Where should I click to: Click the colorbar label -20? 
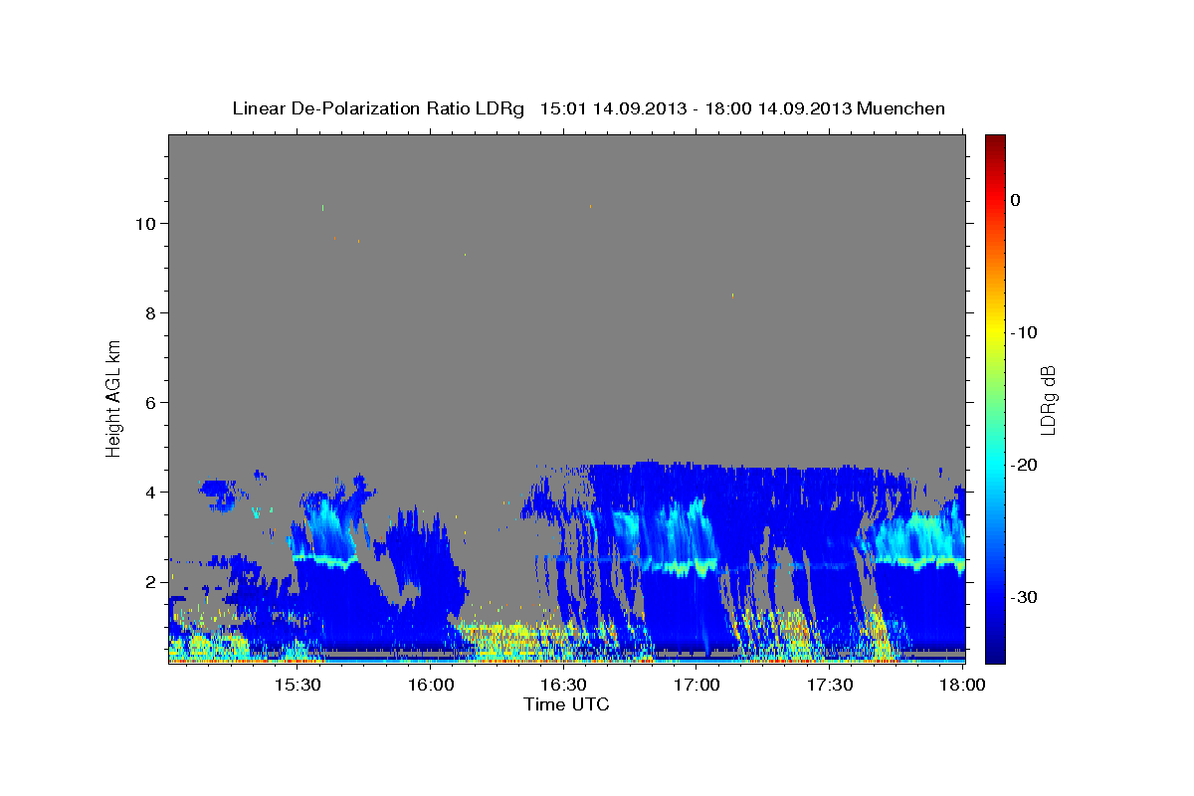click(x=1025, y=465)
